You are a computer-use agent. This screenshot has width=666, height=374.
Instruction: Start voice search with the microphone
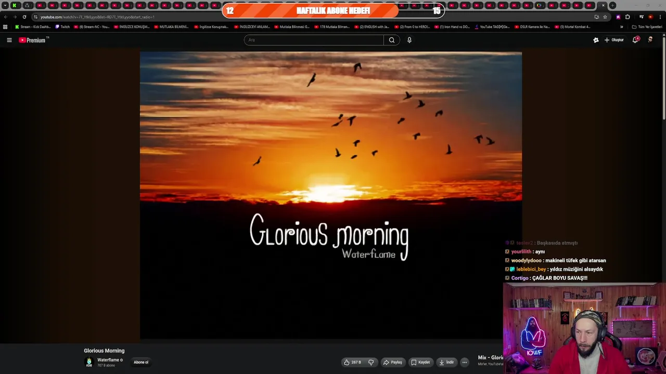point(409,40)
